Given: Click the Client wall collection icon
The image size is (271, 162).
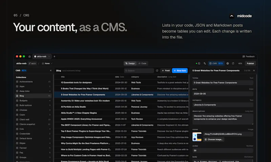Looking at the screenshot, I should [x=17, y=120].
